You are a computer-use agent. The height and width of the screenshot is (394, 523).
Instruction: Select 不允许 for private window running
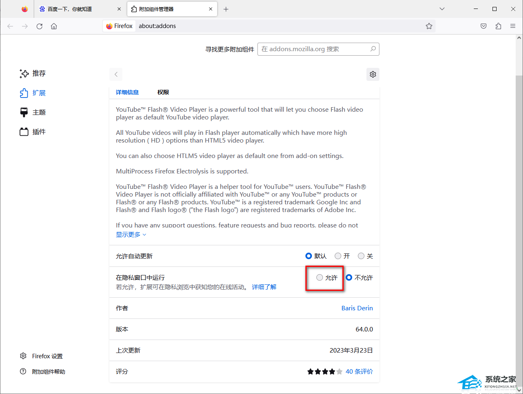pyautogui.click(x=349, y=277)
